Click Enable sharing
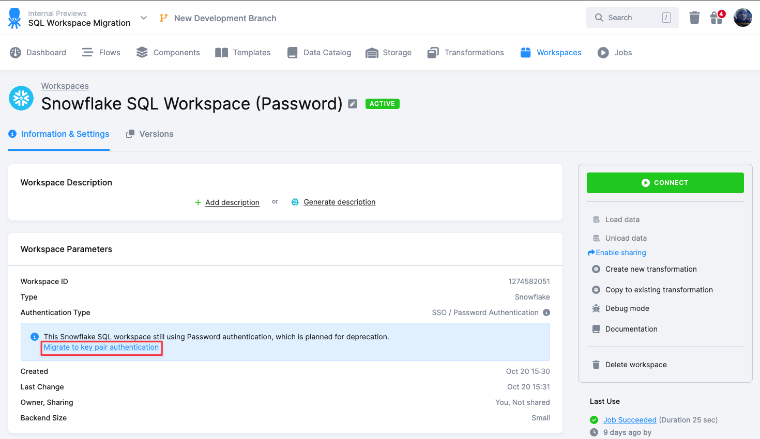The width and height of the screenshot is (760, 439). pos(617,253)
